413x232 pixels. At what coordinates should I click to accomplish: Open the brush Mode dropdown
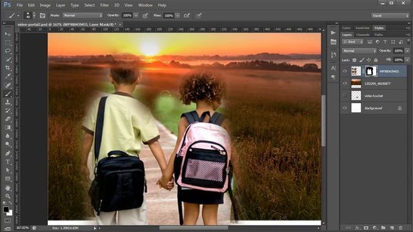(83, 15)
